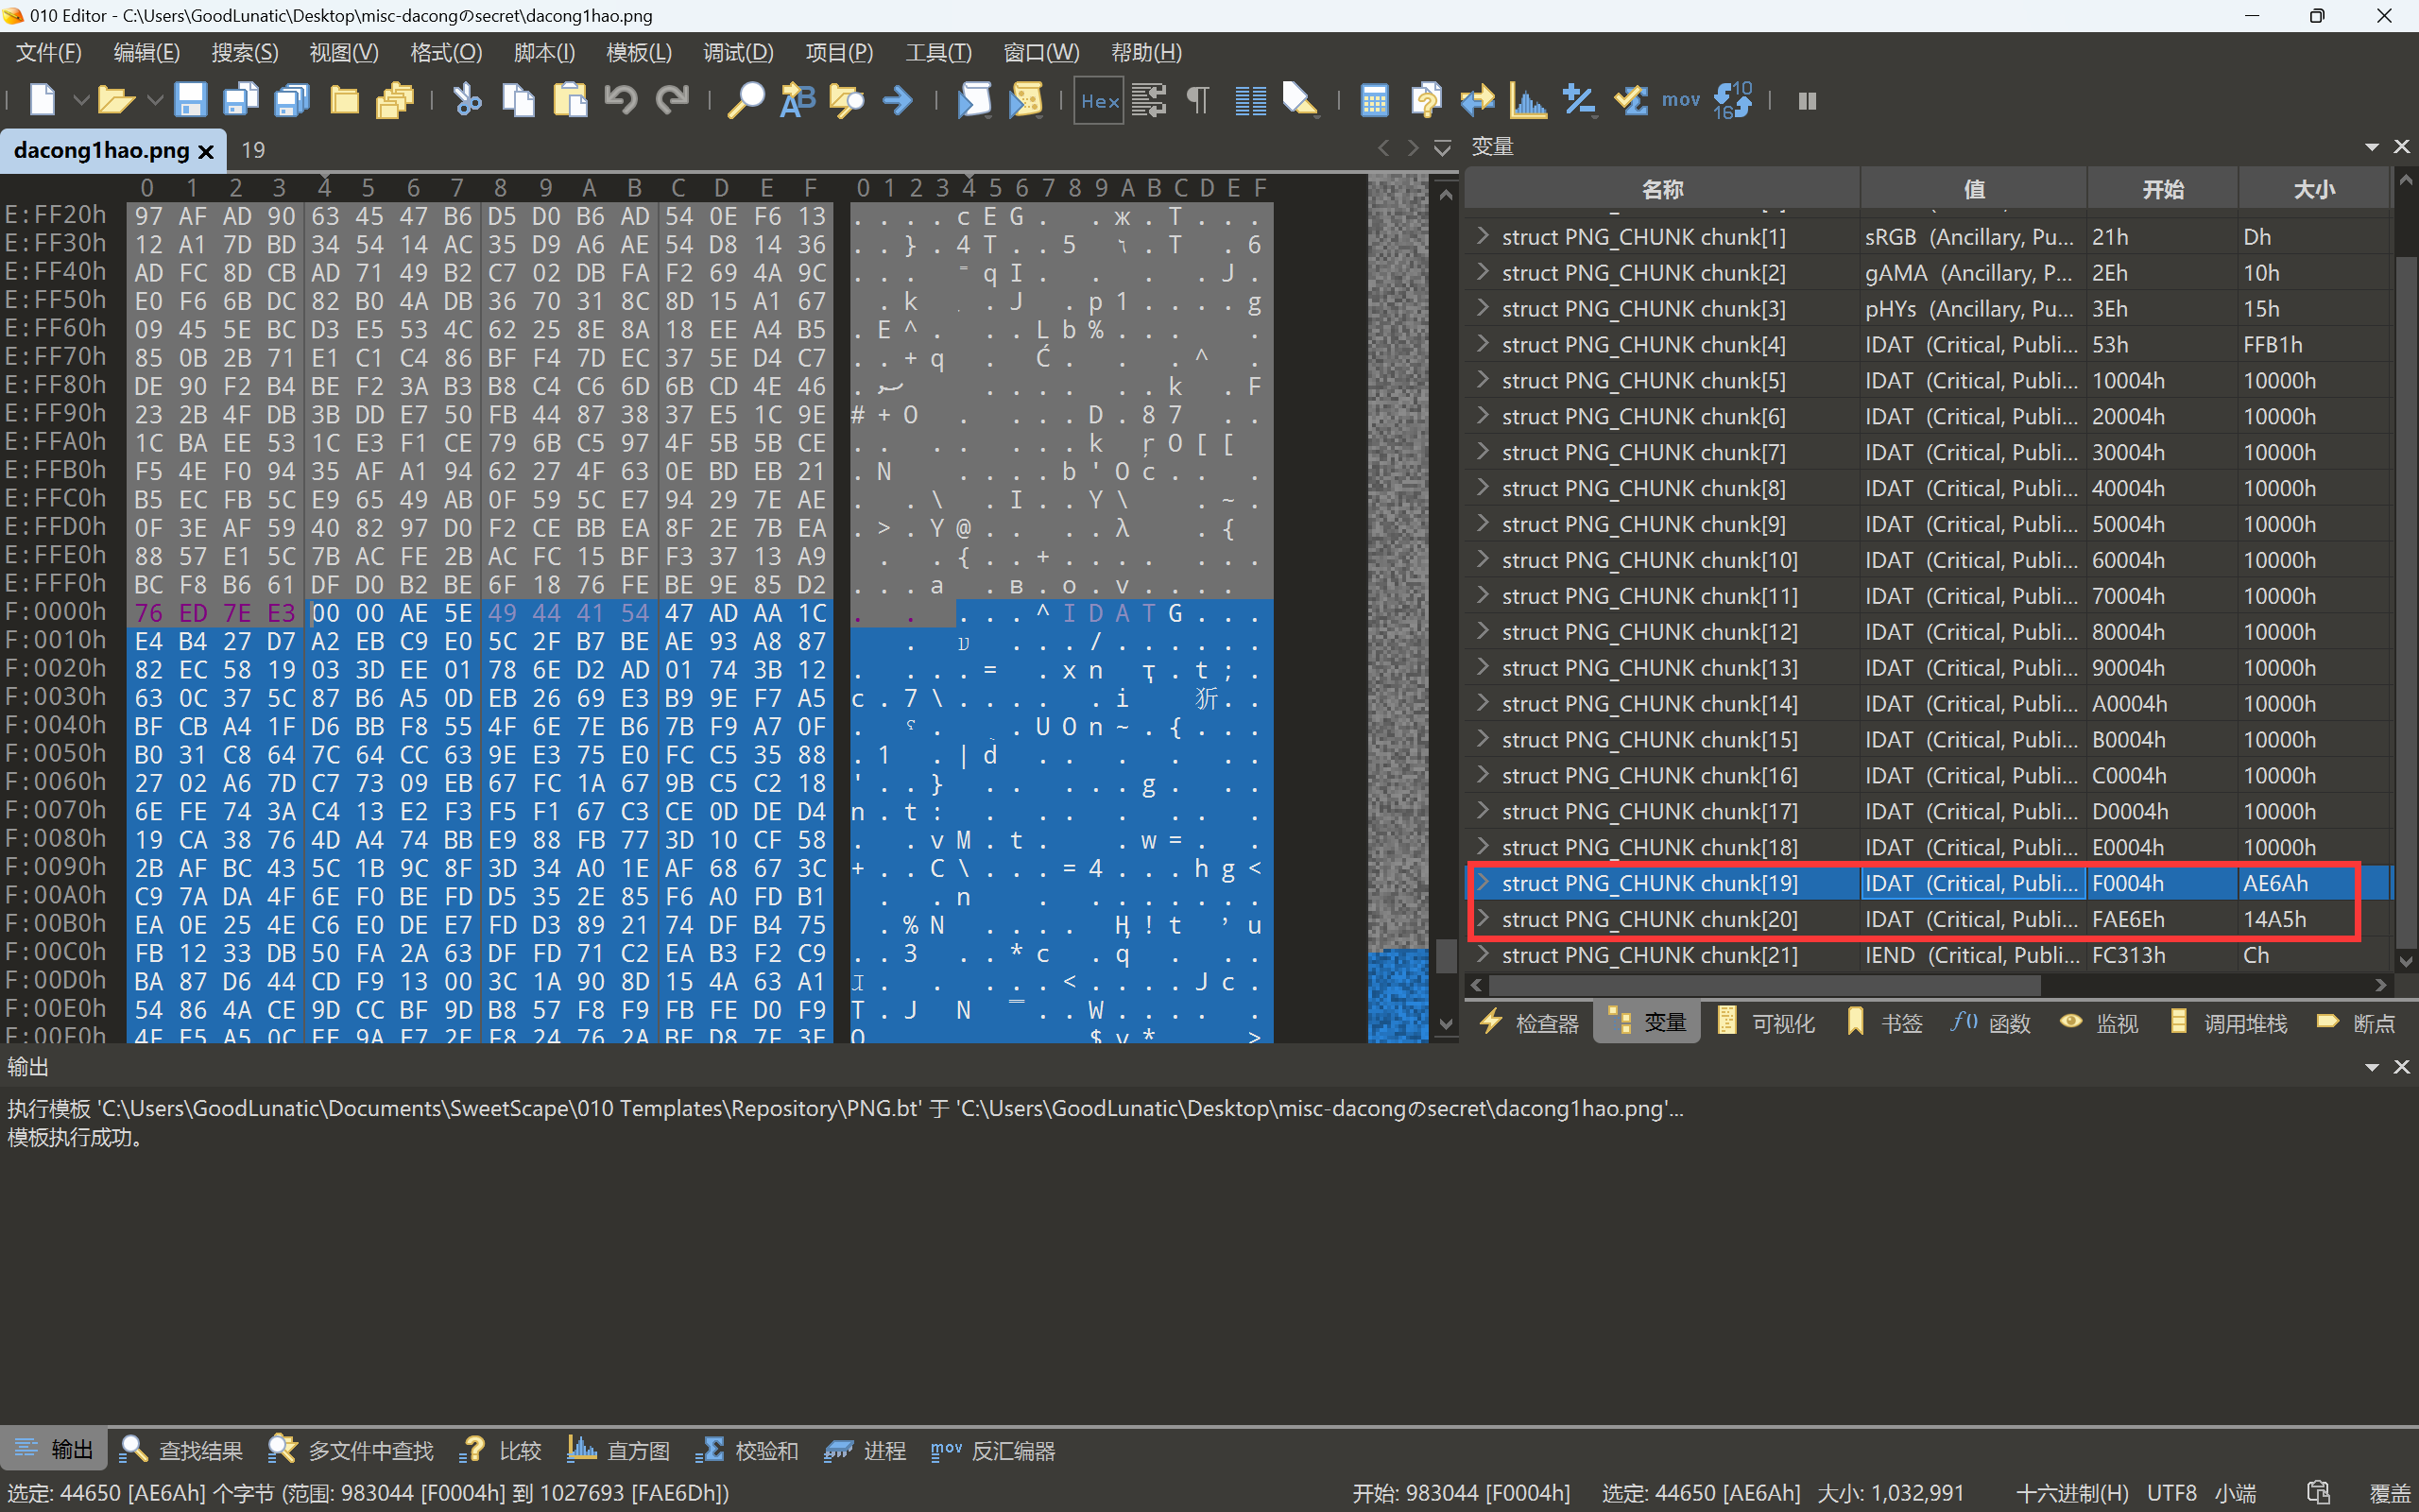This screenshot has height=1512, width=2419.
Task: Click the mini-map overview strip
Action: [1398, 608]
